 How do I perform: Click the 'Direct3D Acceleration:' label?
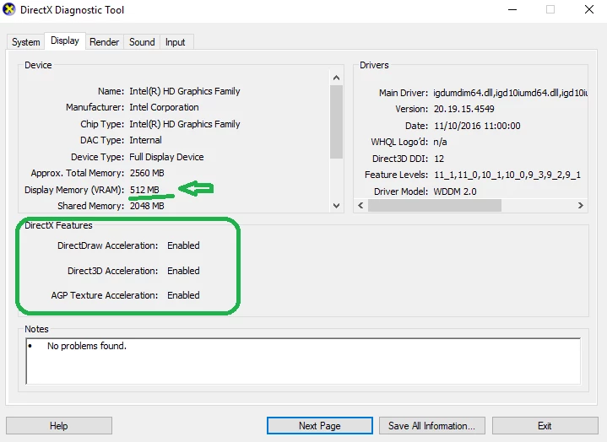112,271
